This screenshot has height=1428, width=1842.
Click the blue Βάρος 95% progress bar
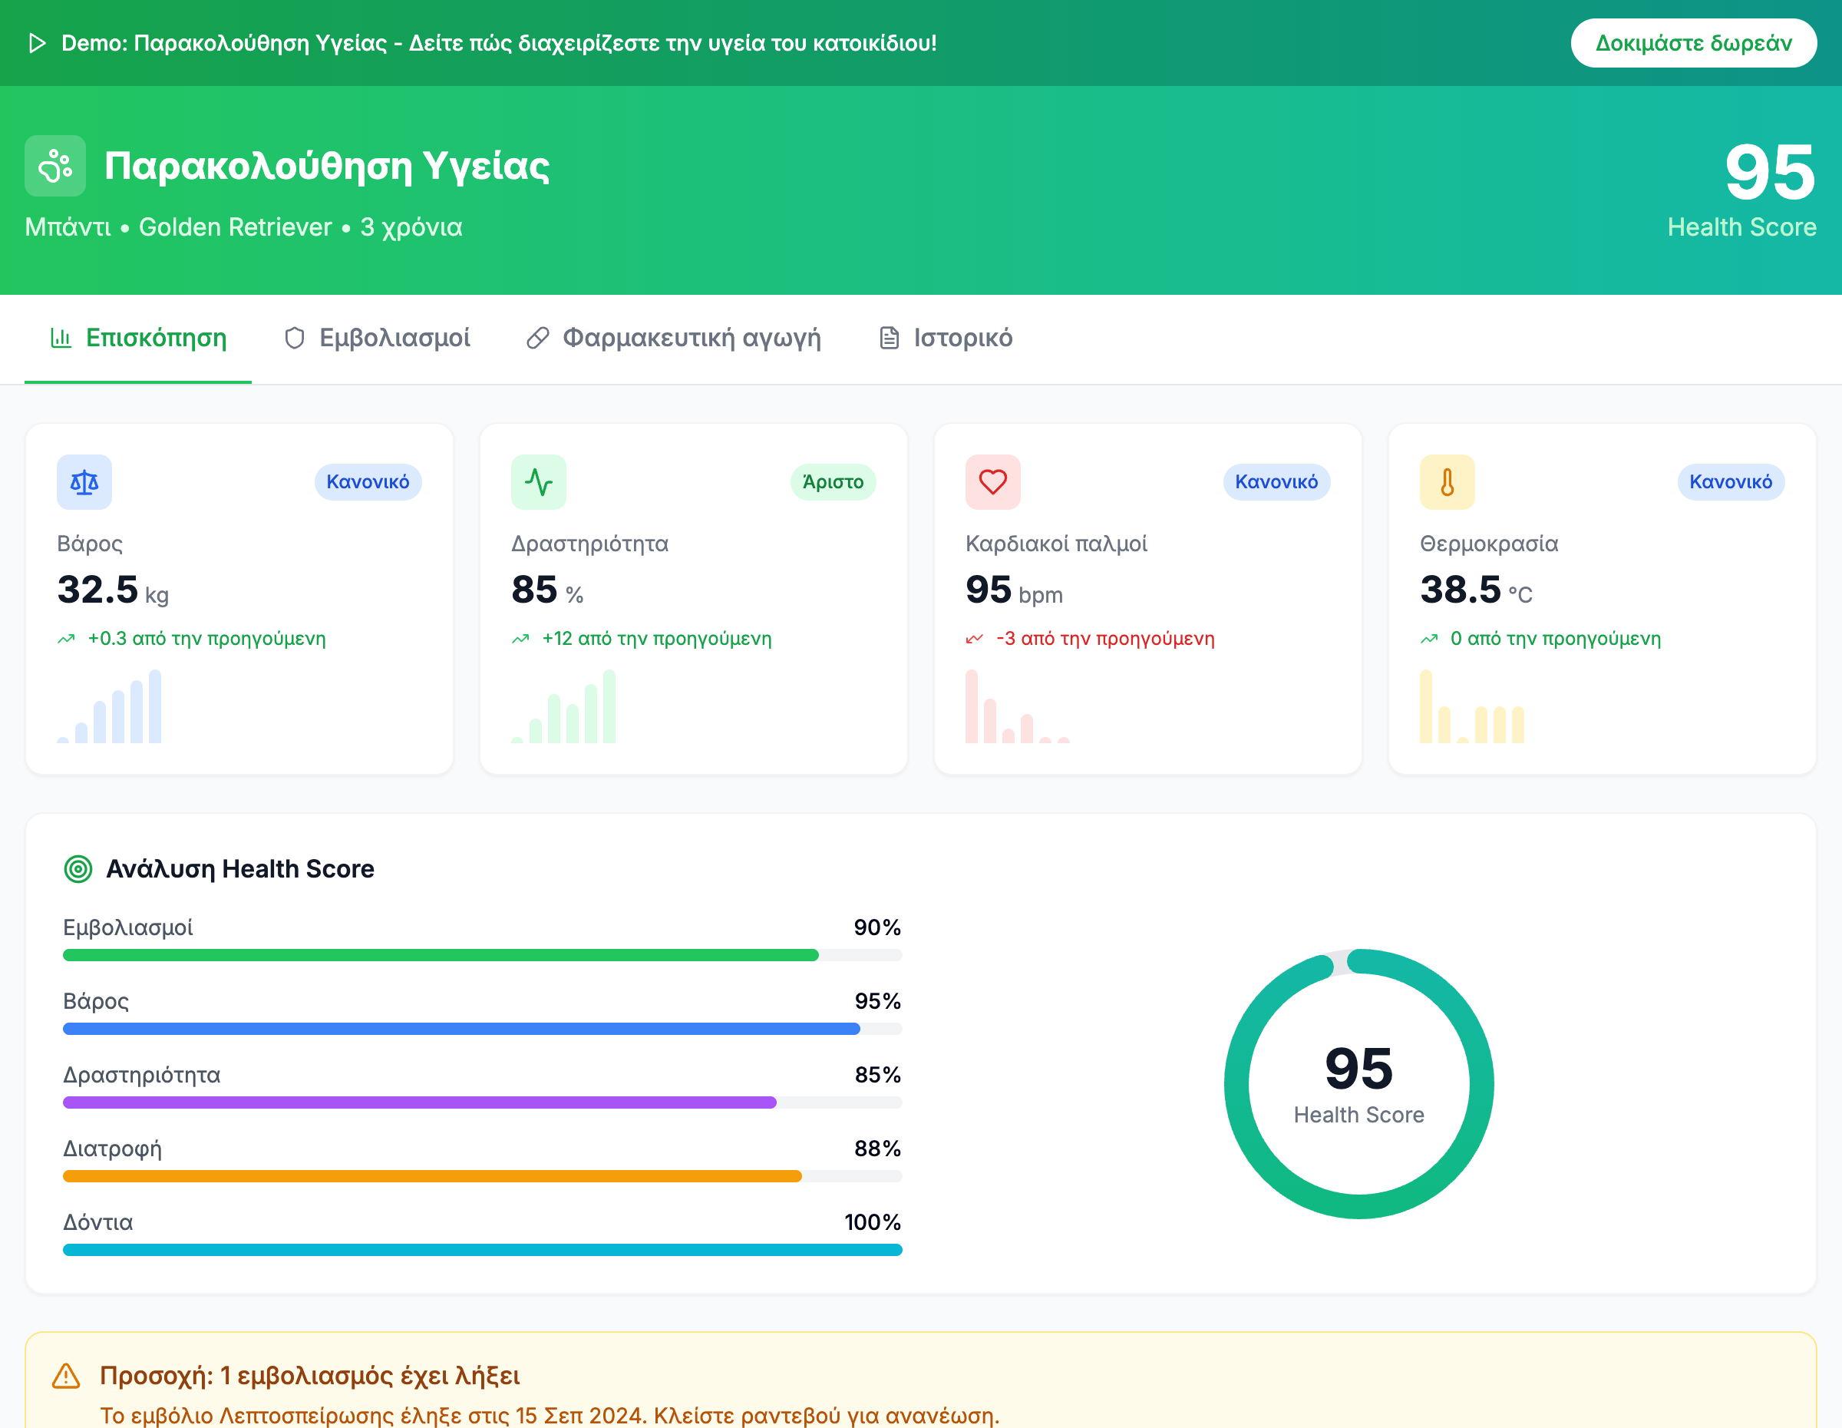pyautogui.click(x=483, y=1029)
